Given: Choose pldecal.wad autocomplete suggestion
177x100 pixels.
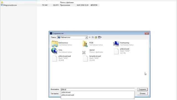Looking at the screenshot, I should pyautogui.click(x=66, y=92).
